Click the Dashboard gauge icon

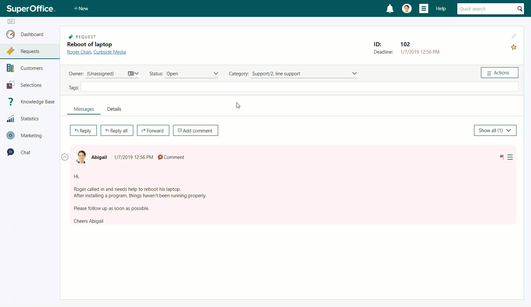point(11,34)
